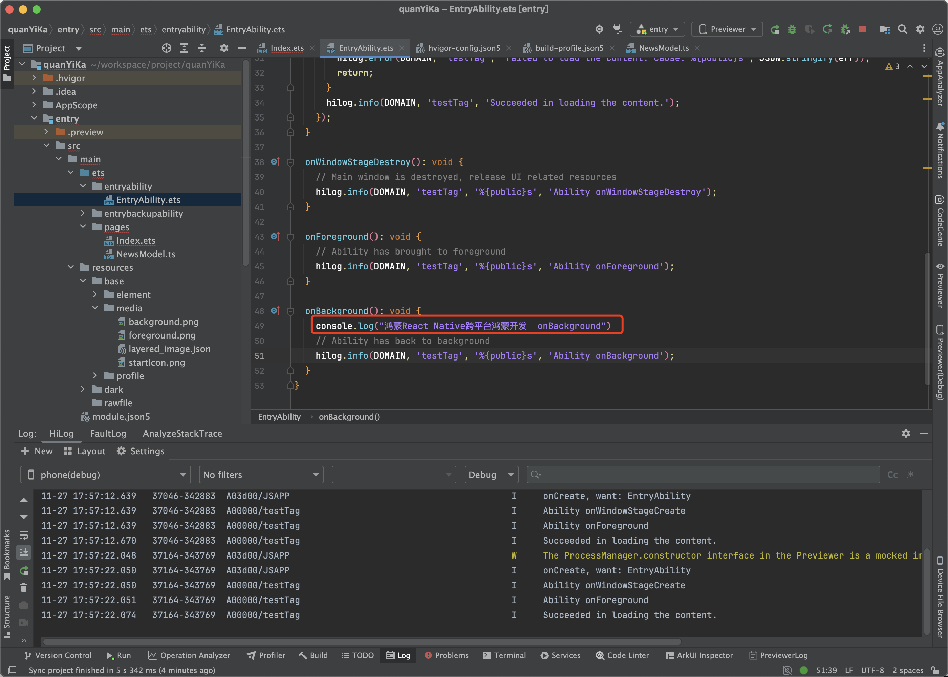Click the horizontal log scrollbar
This screenshot has width=948, height=677.
click(362, 641)
